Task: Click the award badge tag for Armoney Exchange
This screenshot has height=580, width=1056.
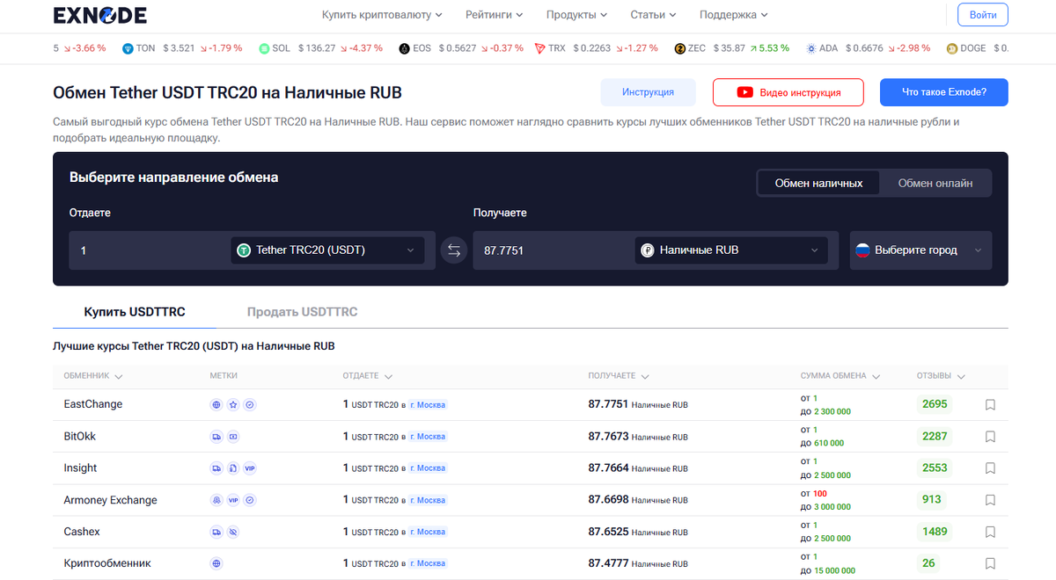Action: [216, 500]
